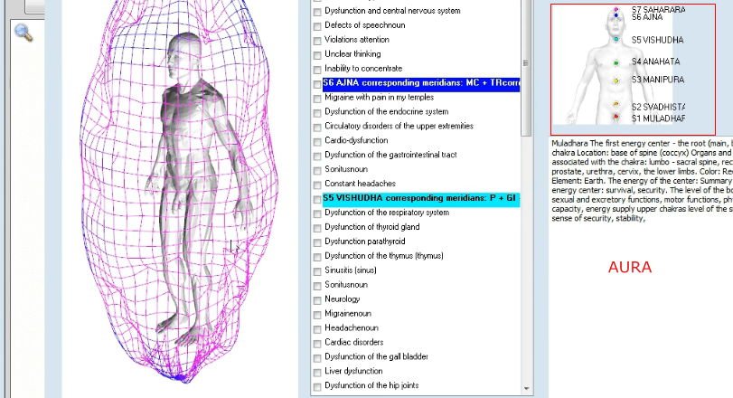
Task: Click the red AURA label
Action: coord(629,268)
